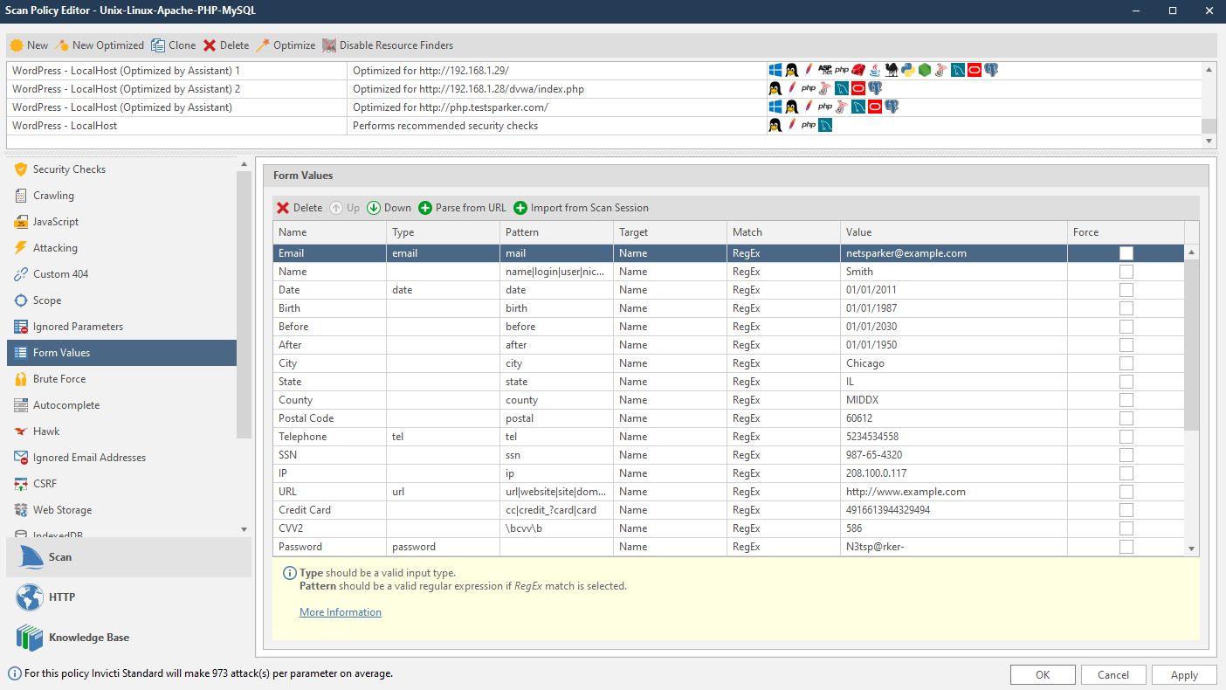Click Disable Resource Finders
This screenshot has height=690, width=1226.
[388, 45]
